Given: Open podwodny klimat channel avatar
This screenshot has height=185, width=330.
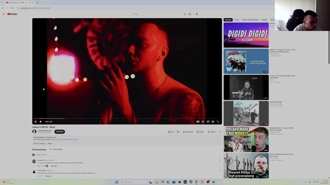Looking at the screenshot, I should pos(34,132).
